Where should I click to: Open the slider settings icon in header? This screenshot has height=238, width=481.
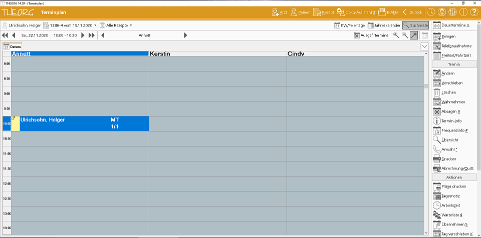tap(452, 12)
